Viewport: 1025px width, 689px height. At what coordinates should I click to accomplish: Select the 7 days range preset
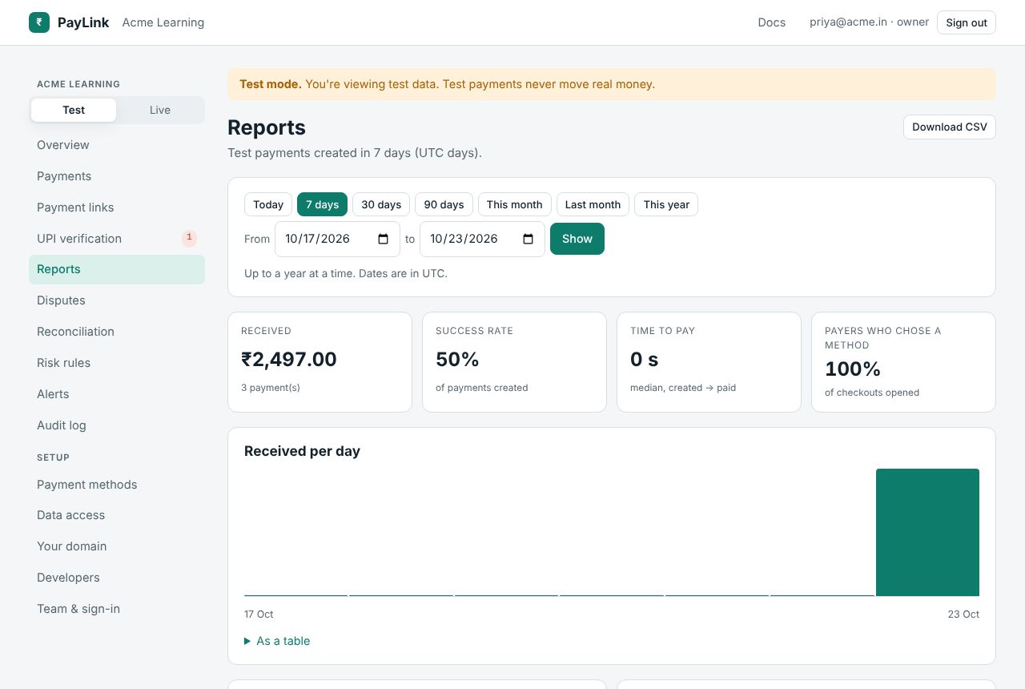pos(322,204)
